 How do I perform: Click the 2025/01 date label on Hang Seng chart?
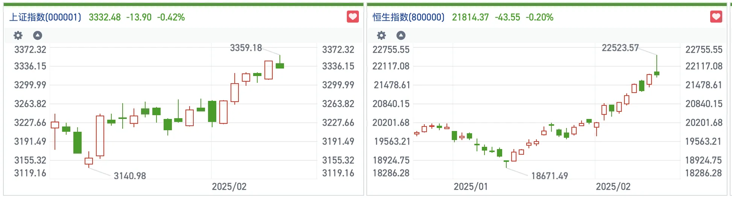471,187
